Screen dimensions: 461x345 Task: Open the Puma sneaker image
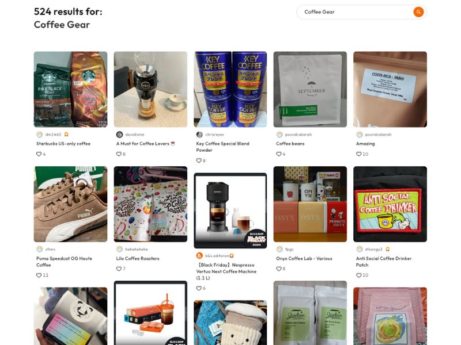70,204
